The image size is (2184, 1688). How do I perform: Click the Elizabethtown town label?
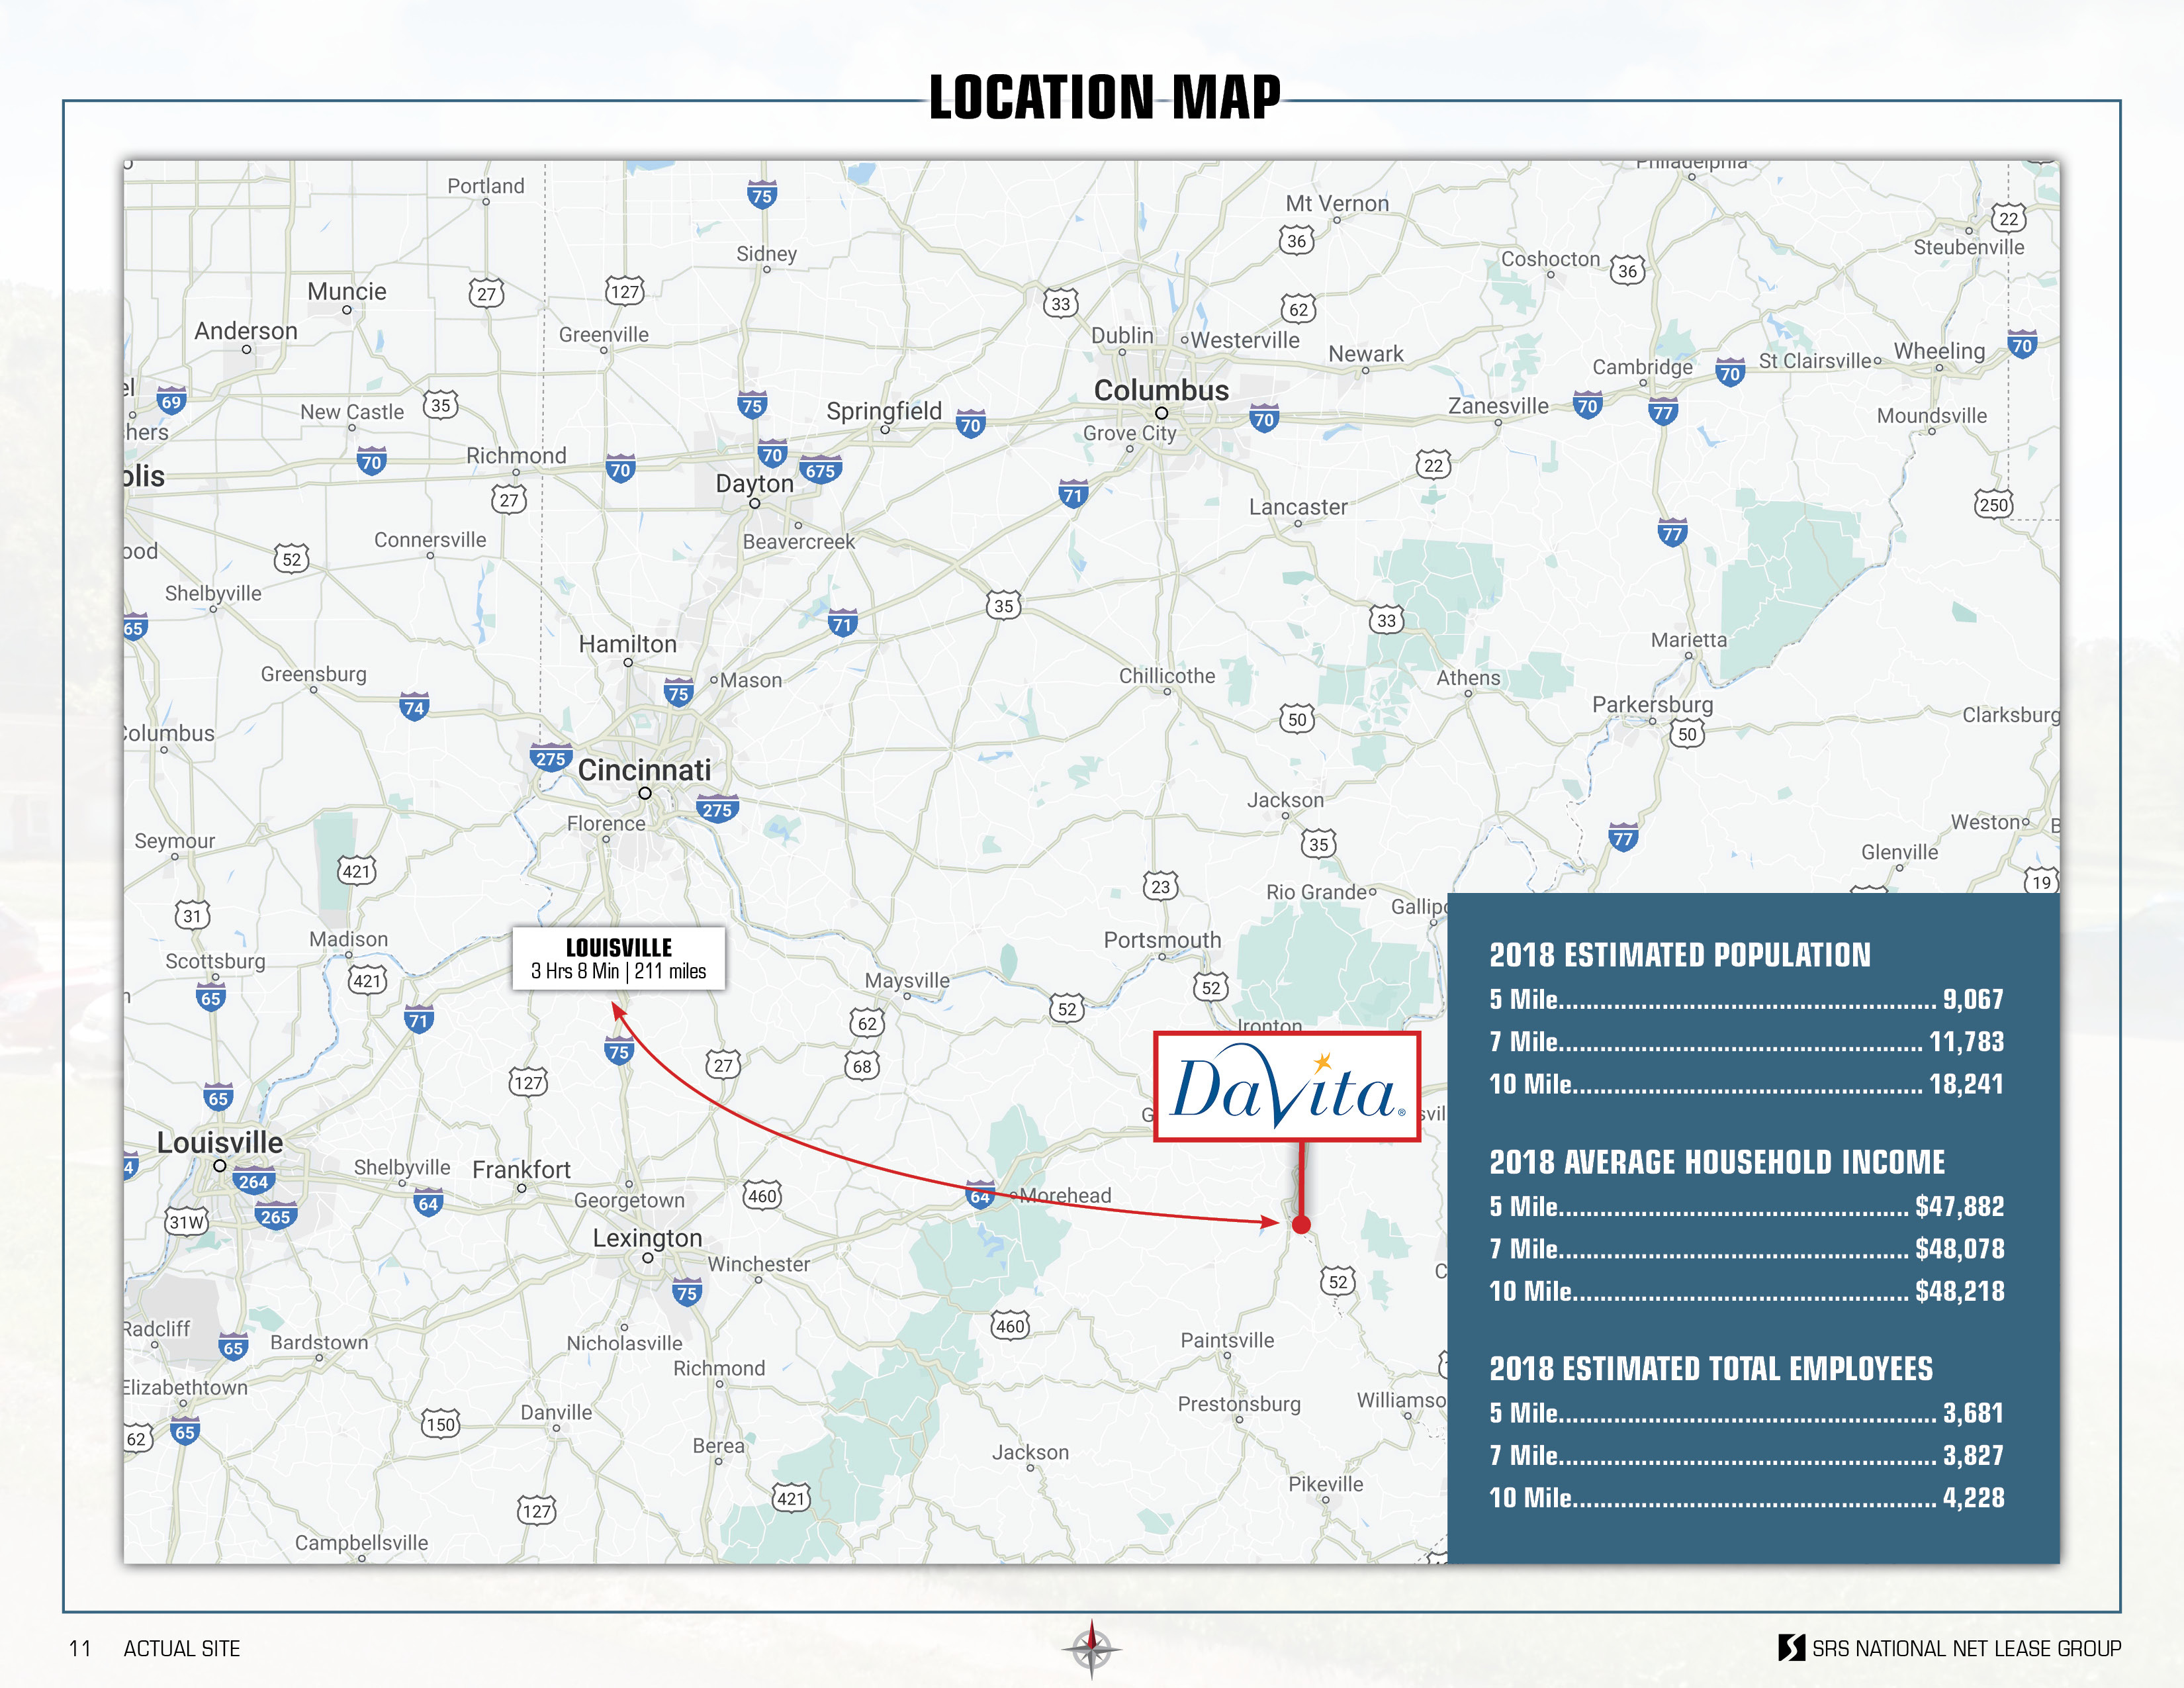coord(185,1388)
